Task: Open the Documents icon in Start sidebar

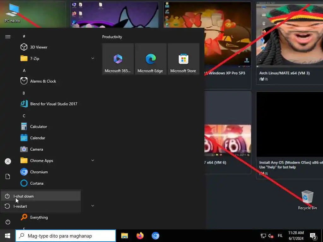Action: [x=8, y=176]
